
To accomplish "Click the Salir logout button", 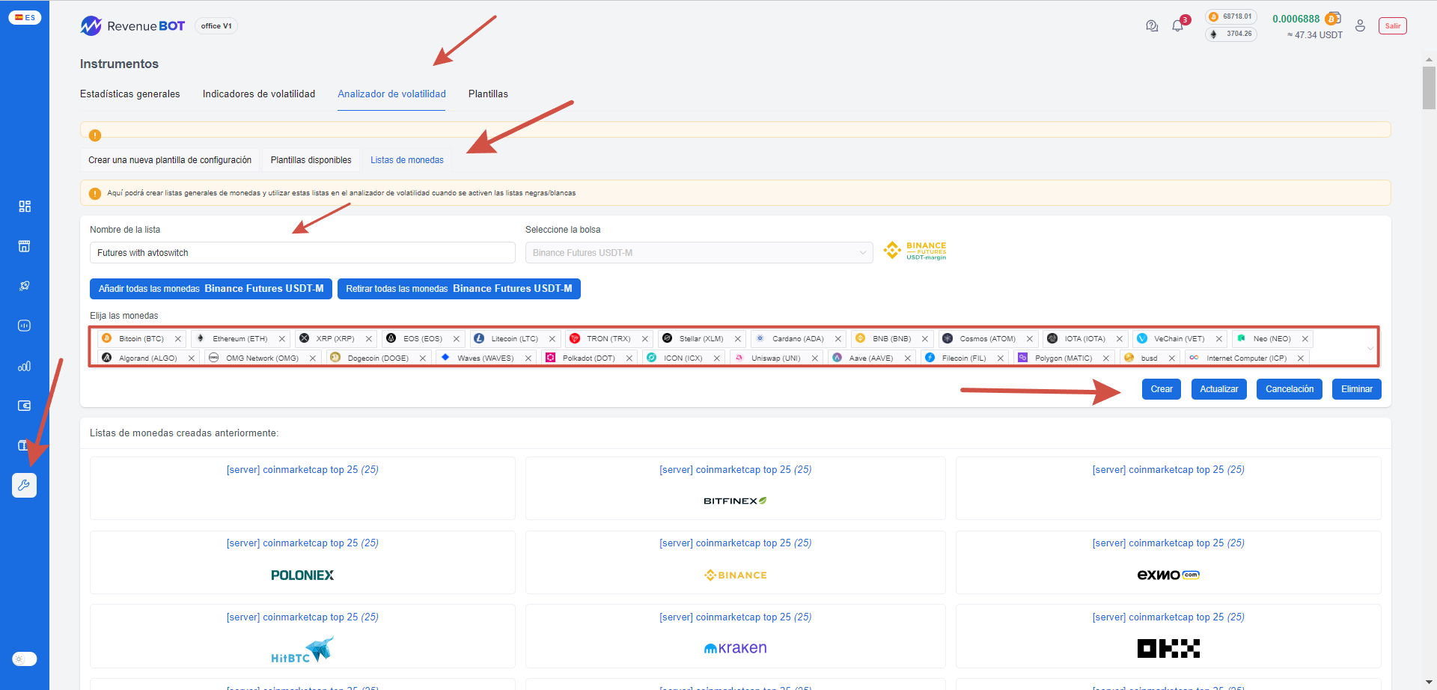I will [x=1393, y=26].
